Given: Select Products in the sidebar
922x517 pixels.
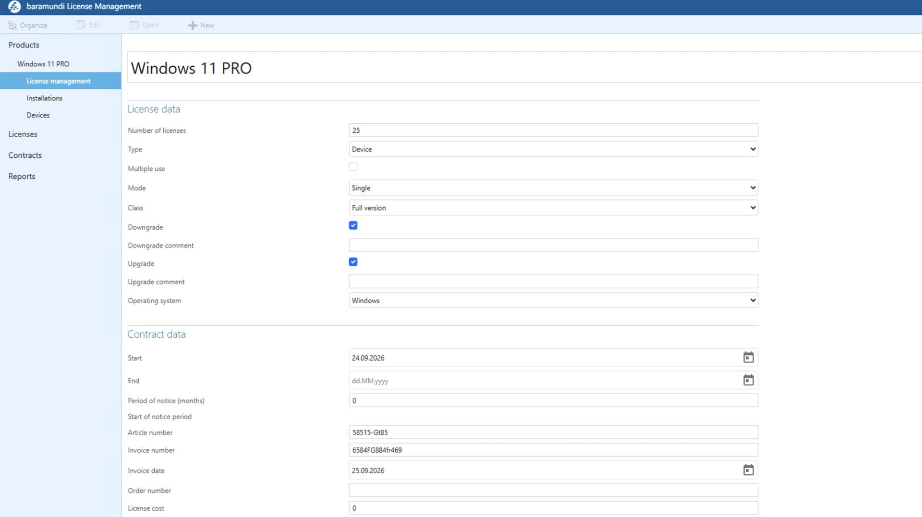Looking at the screenshot, I should (x=24, y=45).
